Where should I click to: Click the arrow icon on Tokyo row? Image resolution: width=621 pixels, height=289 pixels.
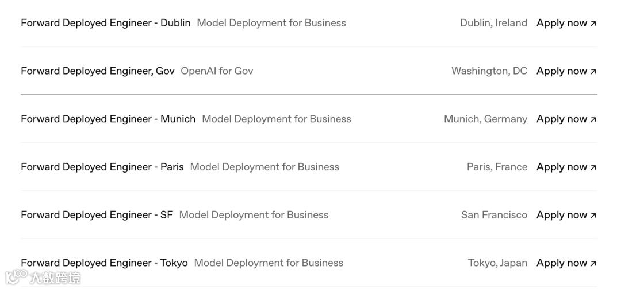593,263
